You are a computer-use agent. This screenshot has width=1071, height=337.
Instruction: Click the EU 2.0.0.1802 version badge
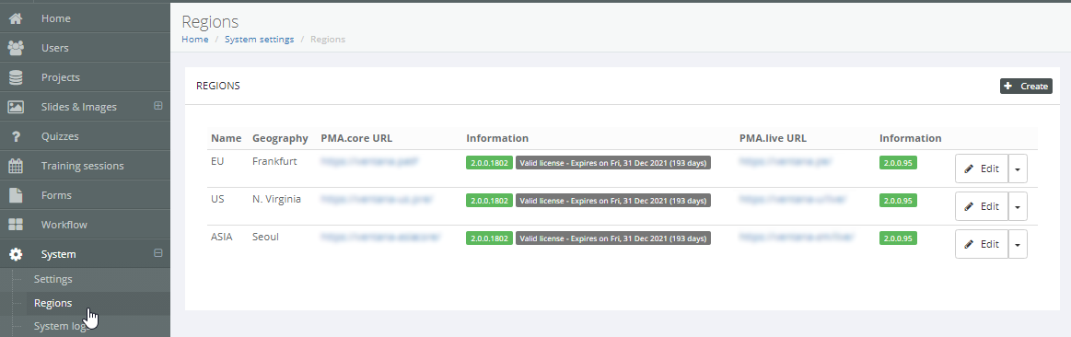tap(489, 163)
